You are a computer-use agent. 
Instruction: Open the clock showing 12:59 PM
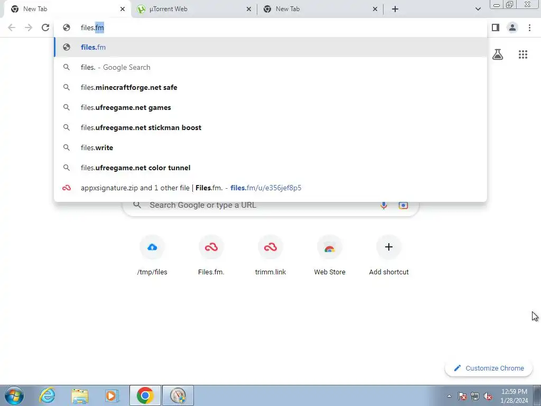point(514,396)
